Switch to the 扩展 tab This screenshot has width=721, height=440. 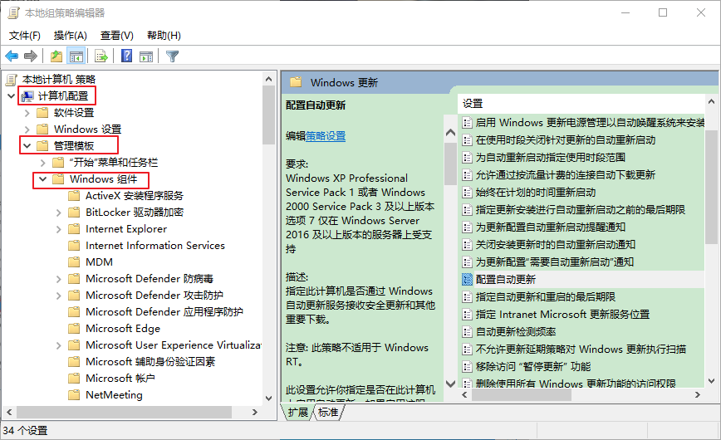(297, 413)
